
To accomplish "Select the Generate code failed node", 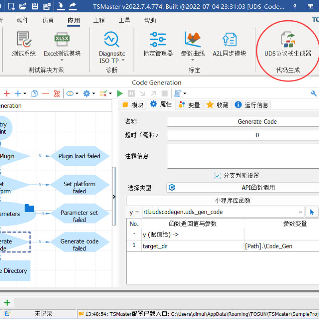I will pos(79,244).
